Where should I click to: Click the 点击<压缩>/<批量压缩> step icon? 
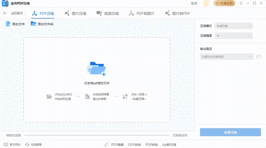pyautogui.click(x=125, y=96)
